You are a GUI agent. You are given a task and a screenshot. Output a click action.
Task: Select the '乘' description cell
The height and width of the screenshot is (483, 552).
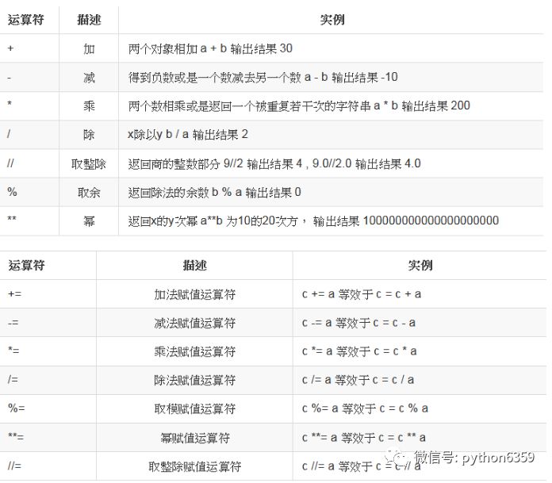[89, 106]
